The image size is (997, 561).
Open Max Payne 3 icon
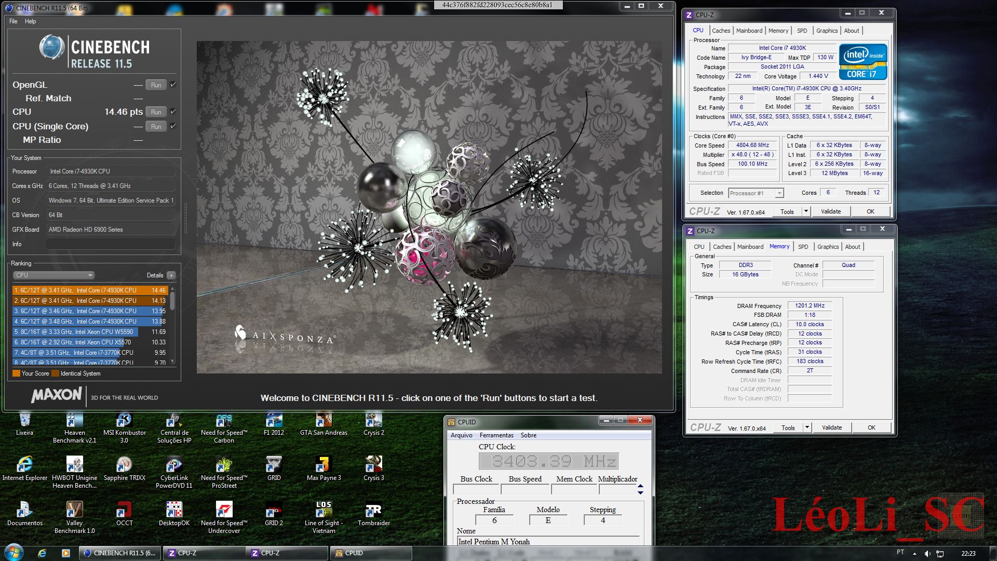[x=324, y=469]
